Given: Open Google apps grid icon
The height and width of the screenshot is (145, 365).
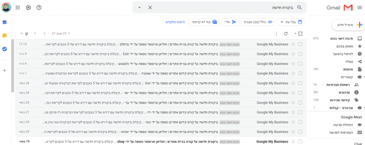Looking at the screenshot, I should 18,7.
